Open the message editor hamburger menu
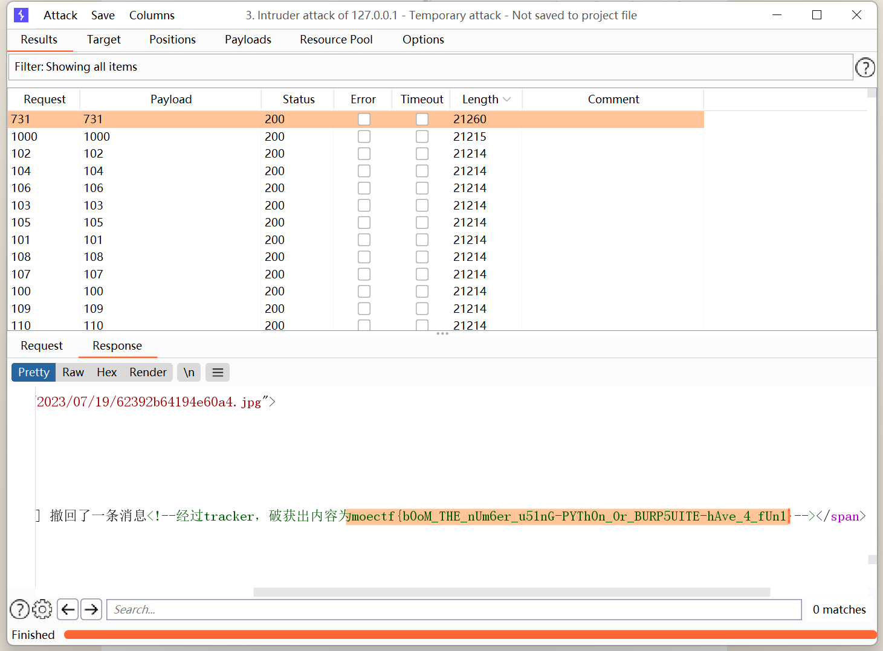883x651 pixels. (x=218, y=373)
